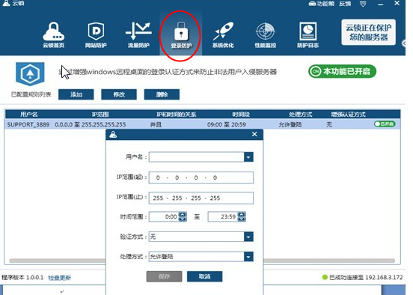Click the 时间段 column header
The image size is (413, 295).
pos(241,115)
